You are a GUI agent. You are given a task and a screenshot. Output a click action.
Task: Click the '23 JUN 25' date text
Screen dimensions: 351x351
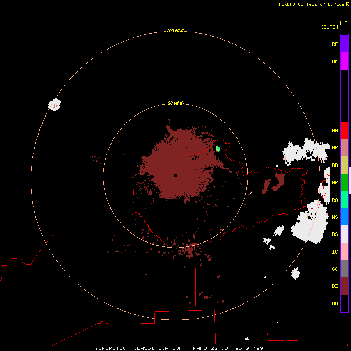pyautogui.click(x=227, y=348)
